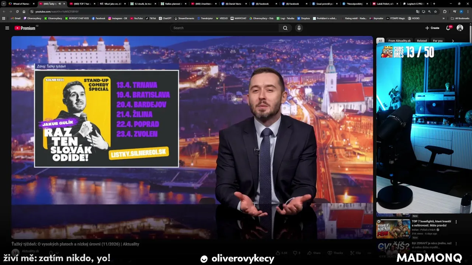Select the For you filter chip

(438, 41)
